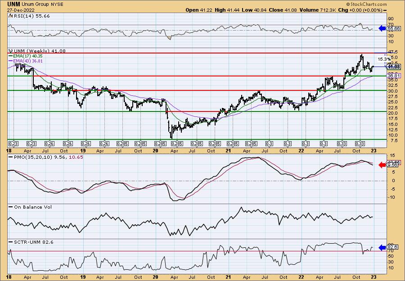This screenshot has width=405, height=281.
Task: Click the 55.66 RSI value tag on right axis
Action: pos(394,29)
